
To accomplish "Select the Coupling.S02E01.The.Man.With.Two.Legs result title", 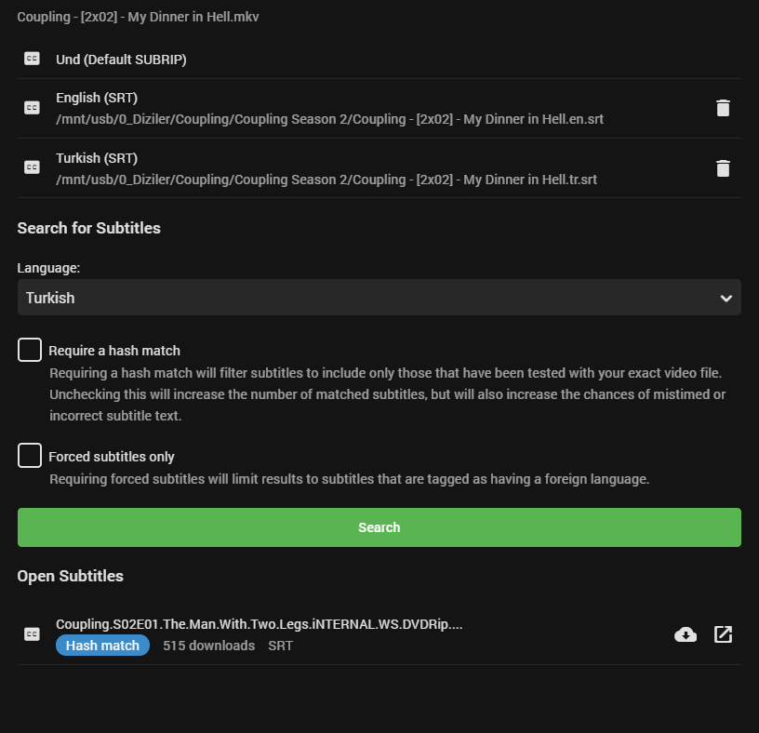I will [260, 624].
